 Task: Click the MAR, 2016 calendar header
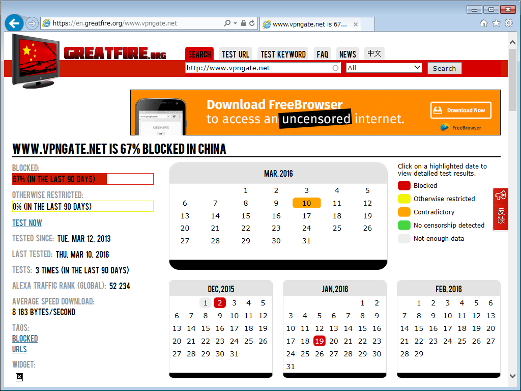coord(278,174)
